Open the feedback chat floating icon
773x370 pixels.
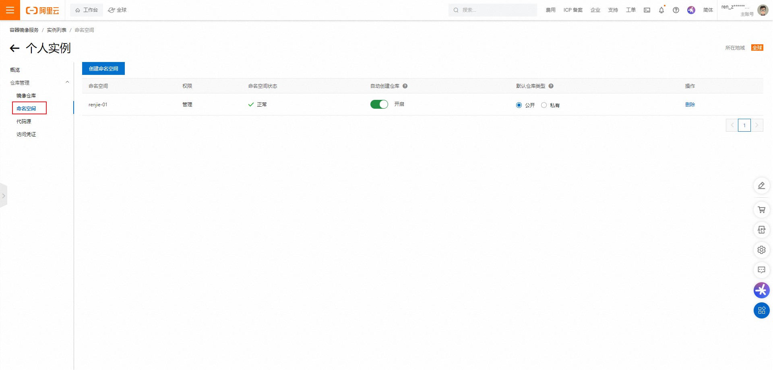761,270
